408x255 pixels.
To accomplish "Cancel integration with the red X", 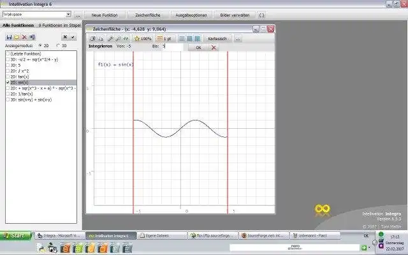I will 214,48.
